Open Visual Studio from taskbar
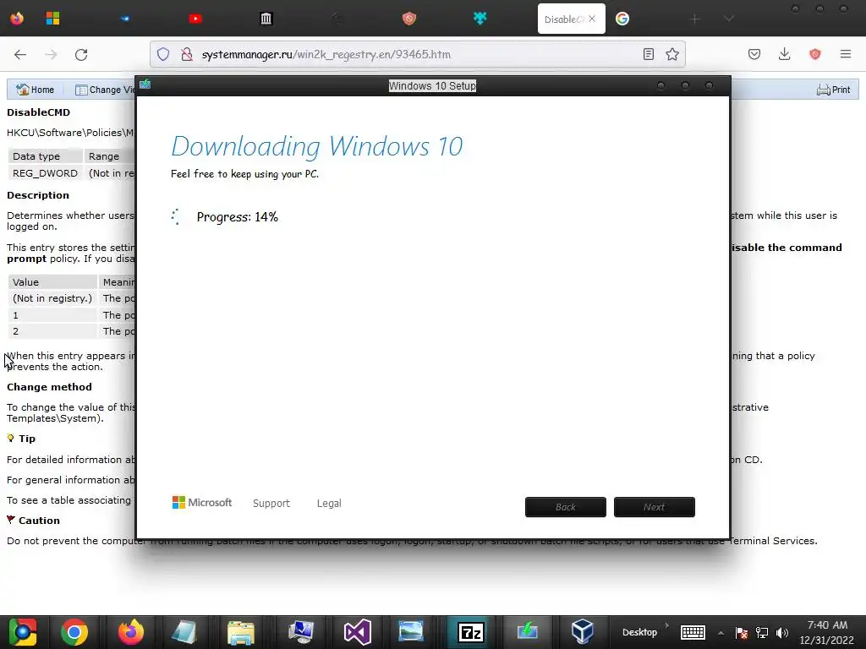 (x=358, y=632)
